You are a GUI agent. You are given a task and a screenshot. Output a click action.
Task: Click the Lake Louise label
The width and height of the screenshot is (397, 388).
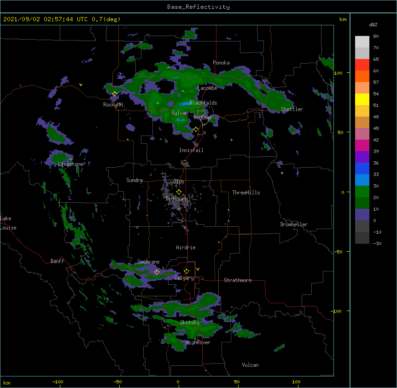[x=8, y=223]
